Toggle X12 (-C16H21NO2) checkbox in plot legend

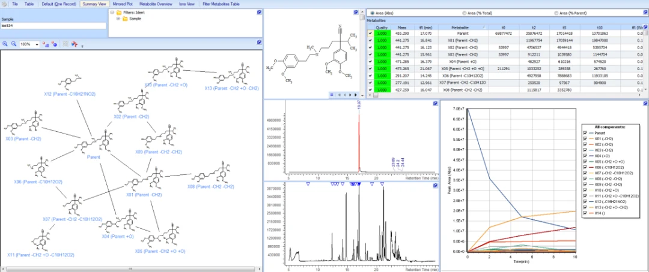[x=585, y=202]
